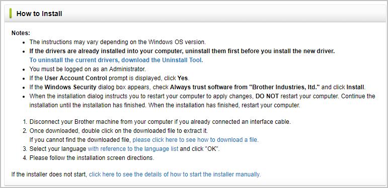Click the 'Notes:' label
The image size is (388, 188).
point(21,33)
